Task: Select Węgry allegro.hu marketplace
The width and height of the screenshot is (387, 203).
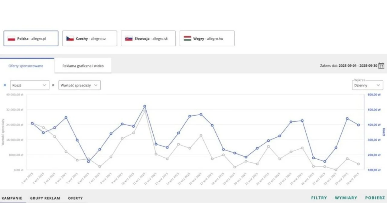Action: pos(207,39)
